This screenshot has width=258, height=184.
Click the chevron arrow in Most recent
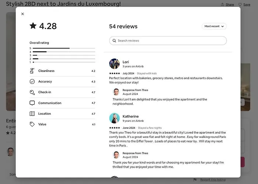[x=223, y=26]
